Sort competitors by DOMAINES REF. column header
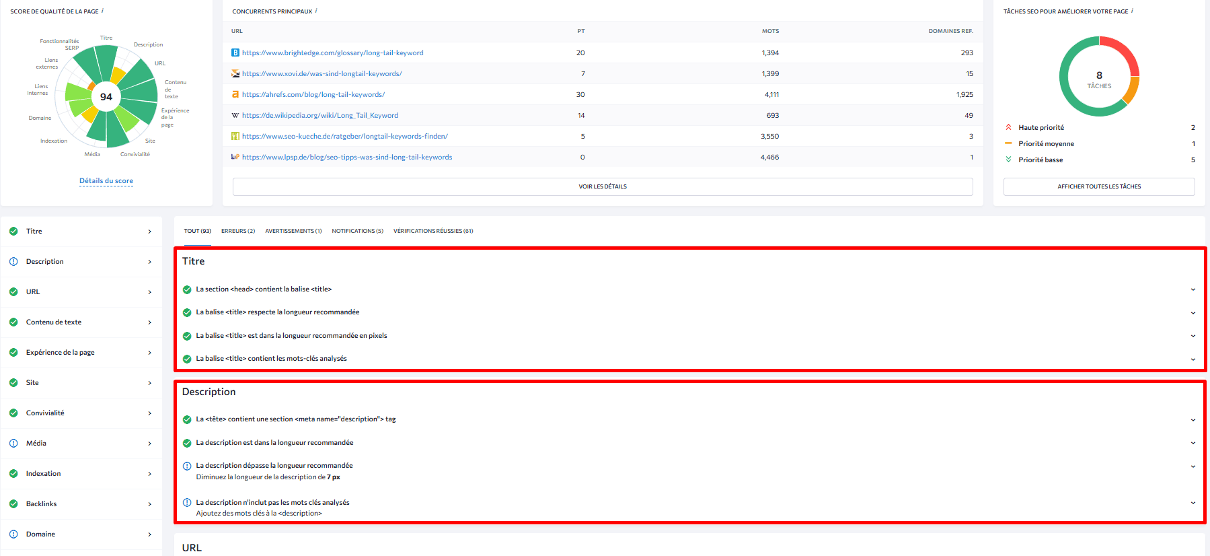The width and height of the screenshot is (1210, 556). coord(950,31)
